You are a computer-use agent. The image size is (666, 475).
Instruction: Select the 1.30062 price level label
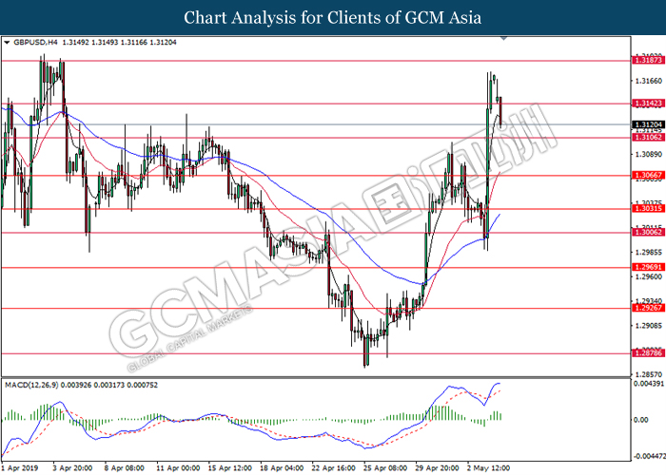649,232
